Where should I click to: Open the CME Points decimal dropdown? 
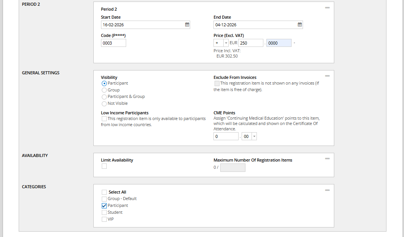click(x=254, y=136)
